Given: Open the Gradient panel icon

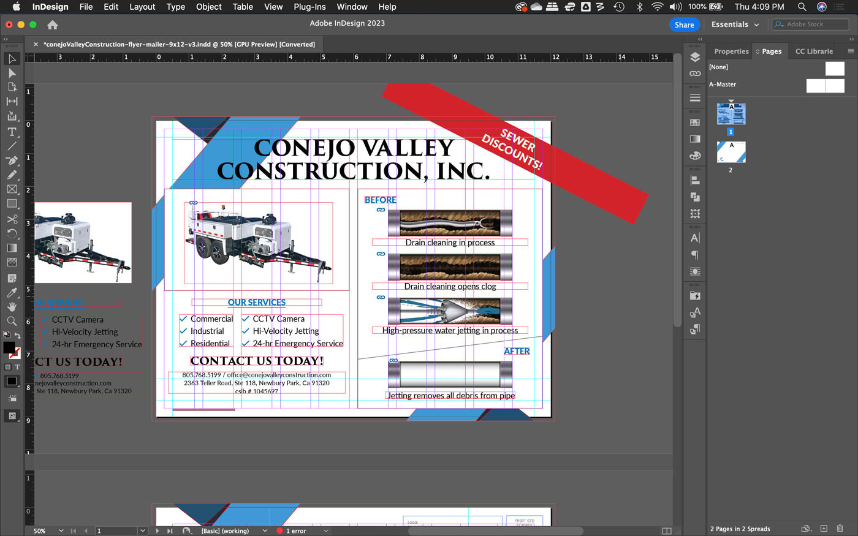Looking at the screenshot, I should click(x=695, y=139).
